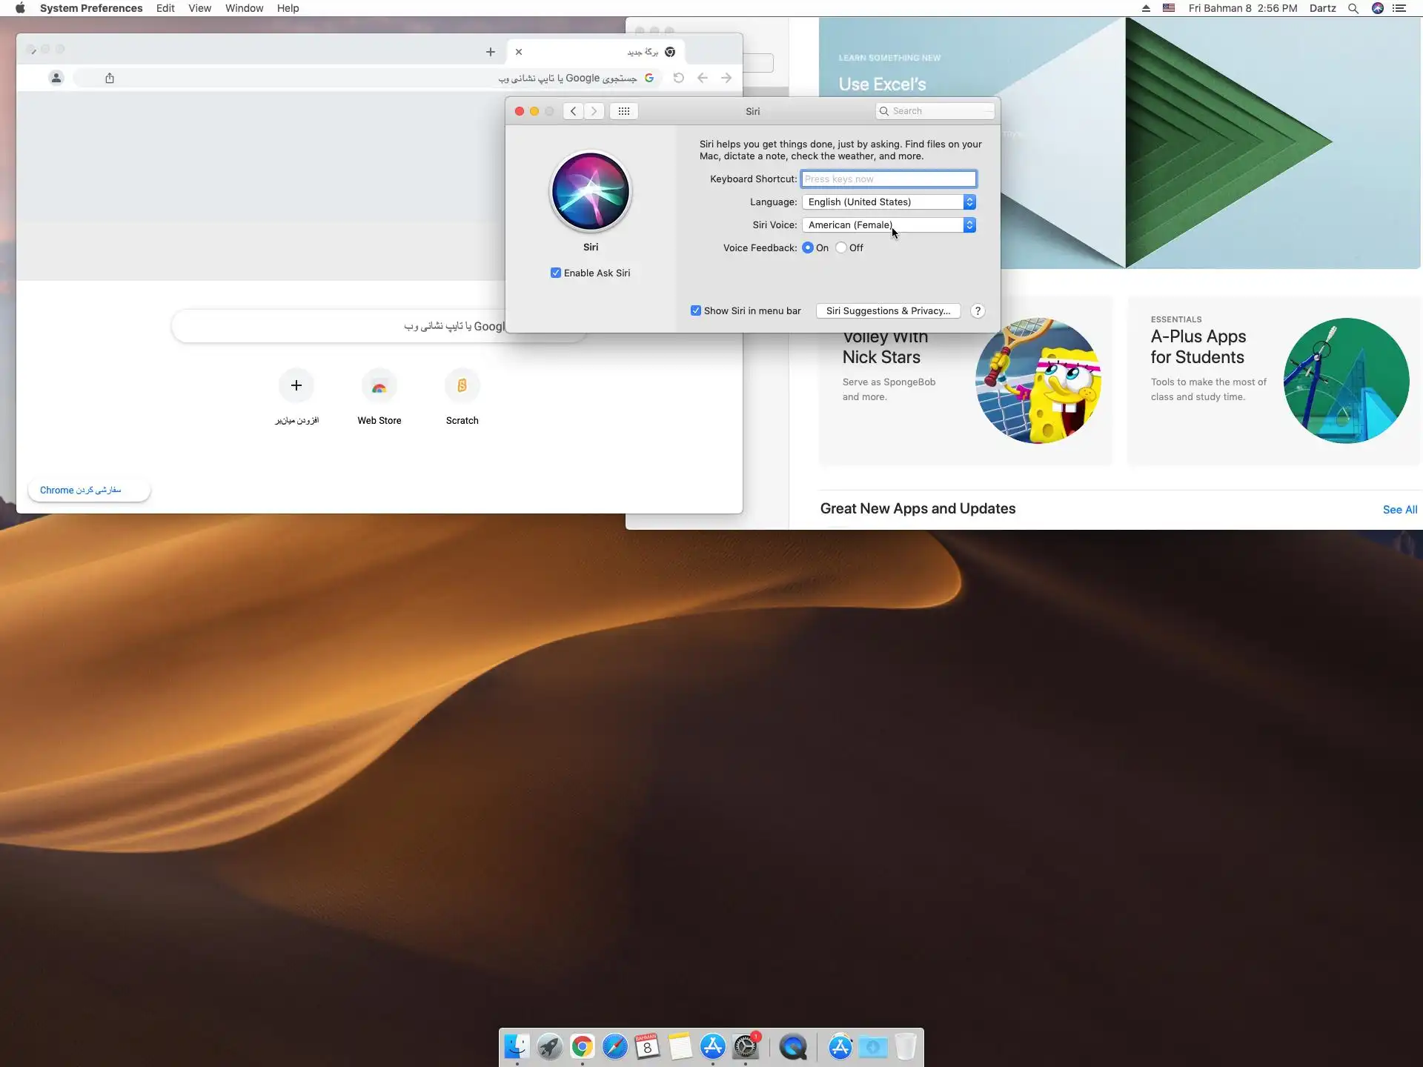This screenshot has height=1067, width=1423.
Task: Select Voice Feedback Off radio button
Action: click(841, 247)
